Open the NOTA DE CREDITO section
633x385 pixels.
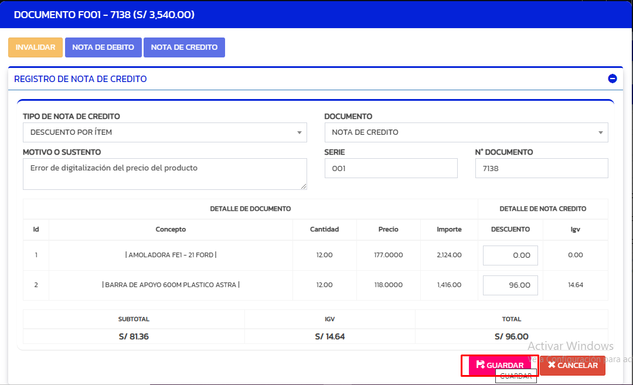pyautogui.click(x=184, y=47)
